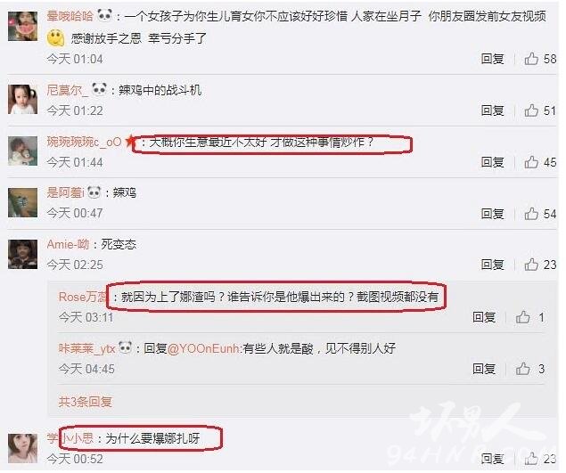Like the nested reply posted at 04:45

coord(522,369)
